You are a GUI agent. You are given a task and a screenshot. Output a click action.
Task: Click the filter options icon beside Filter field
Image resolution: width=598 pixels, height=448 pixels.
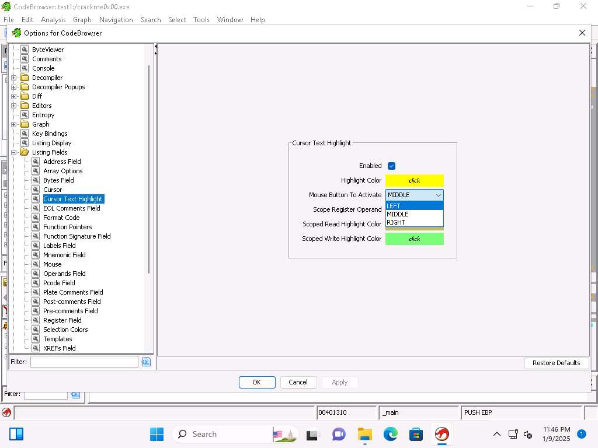[x=146, y=362]
